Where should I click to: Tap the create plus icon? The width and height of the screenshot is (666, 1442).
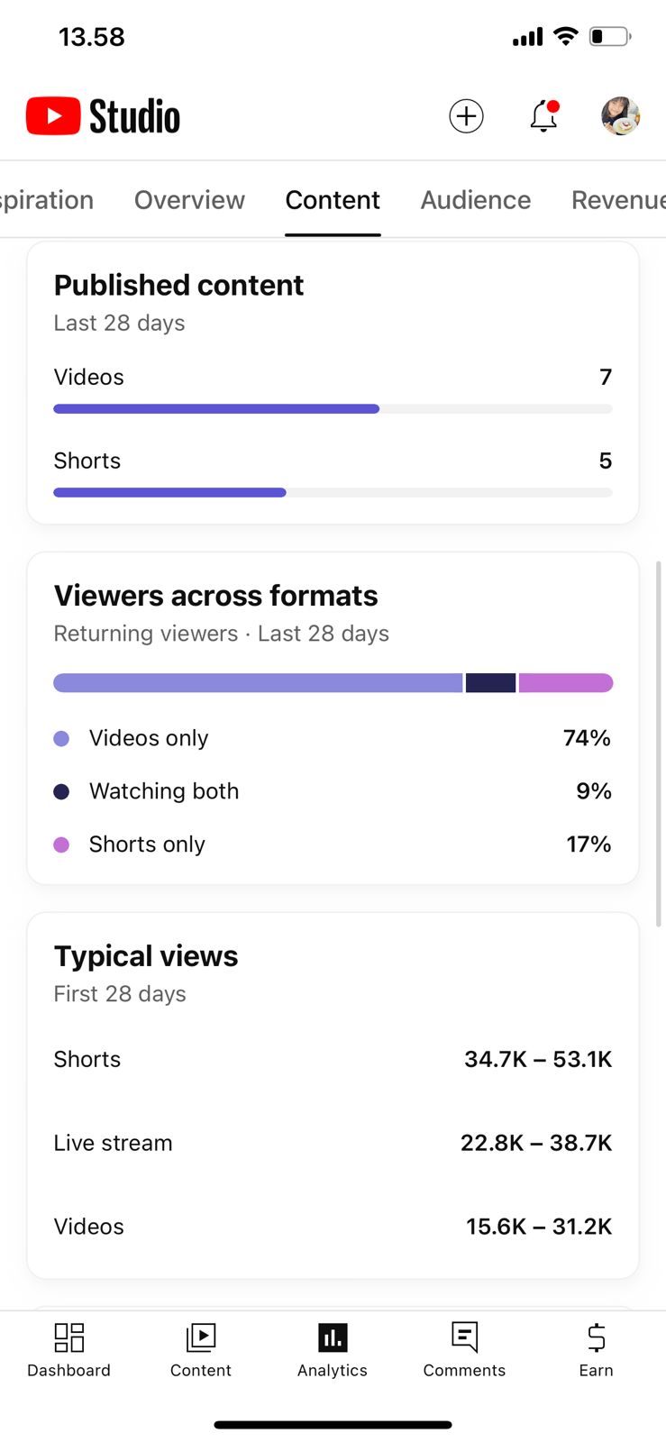pos(466,116)
